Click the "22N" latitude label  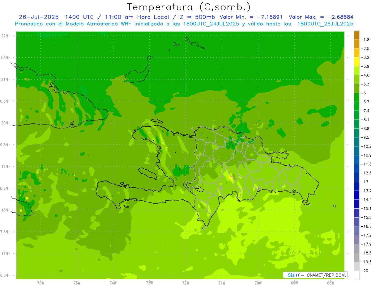(5, 36)
